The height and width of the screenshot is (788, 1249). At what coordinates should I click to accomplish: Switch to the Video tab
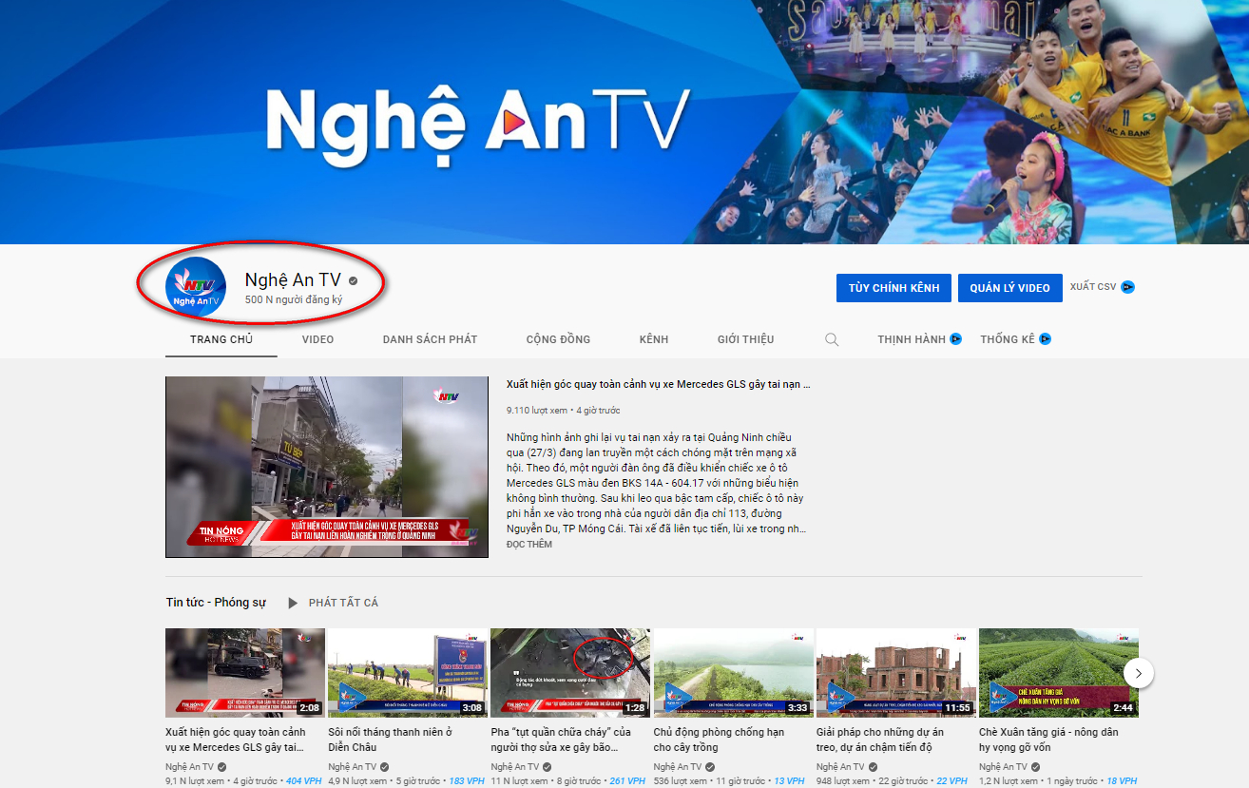317,339
